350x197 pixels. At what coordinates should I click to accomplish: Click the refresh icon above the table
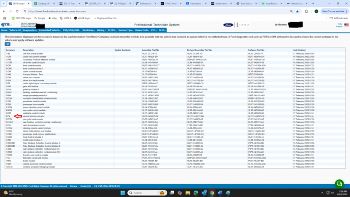[x=7, y=44]
